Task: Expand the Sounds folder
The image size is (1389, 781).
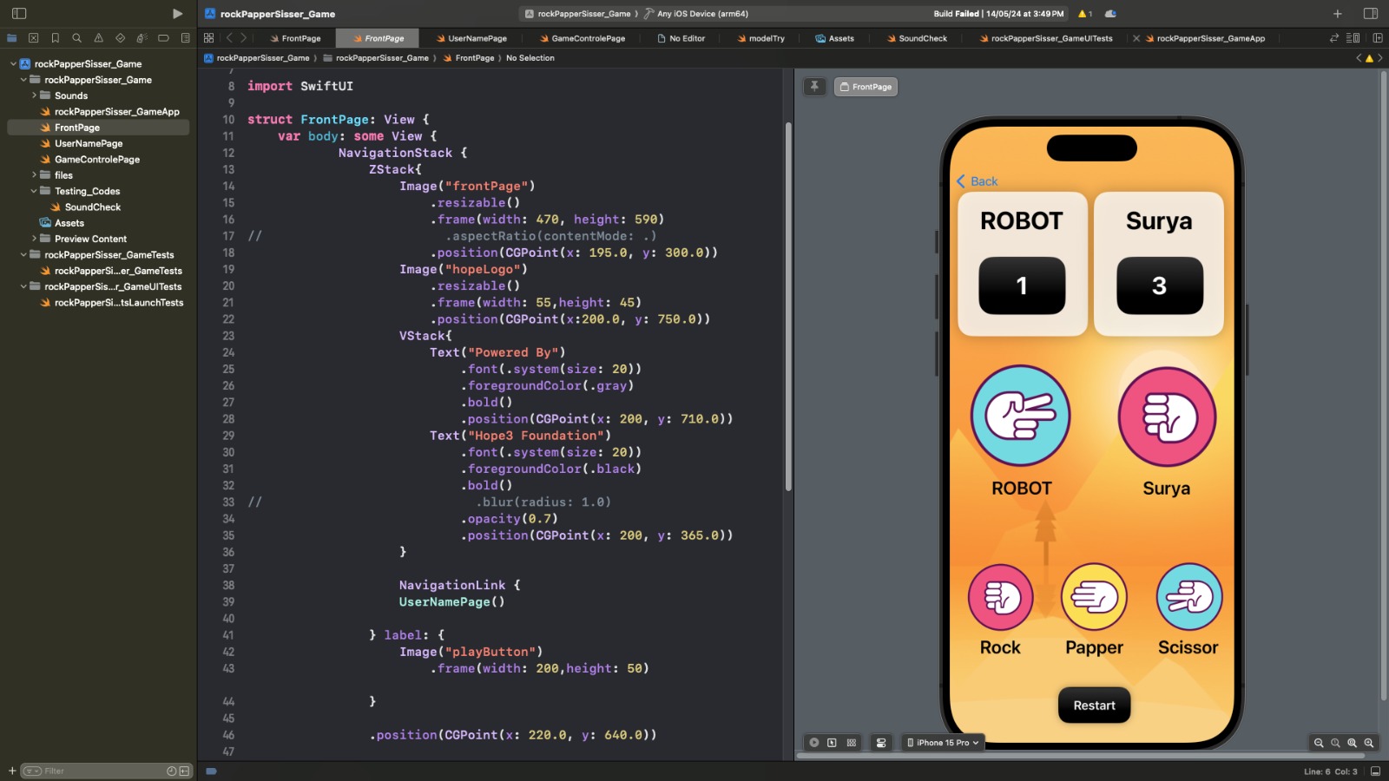Action: coord(34,95)
